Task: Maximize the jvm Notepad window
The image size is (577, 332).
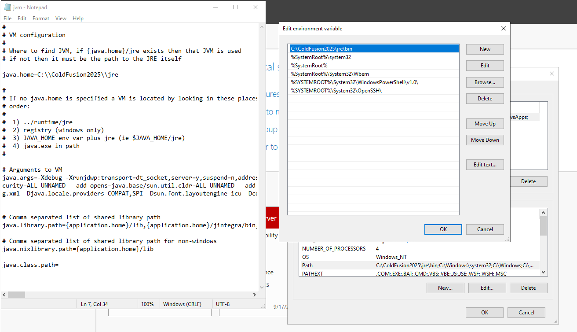Action: click(235, 7)
